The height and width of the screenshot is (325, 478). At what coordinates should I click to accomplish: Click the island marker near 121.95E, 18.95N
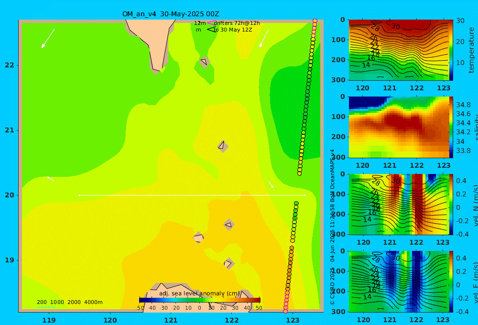(x=229, y=263)
